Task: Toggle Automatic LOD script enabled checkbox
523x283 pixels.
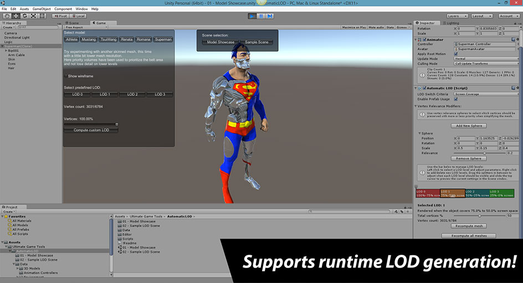Action: click(x=424, y=88)
